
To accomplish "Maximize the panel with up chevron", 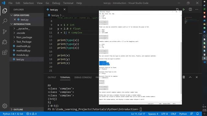I will pos(190,77).
